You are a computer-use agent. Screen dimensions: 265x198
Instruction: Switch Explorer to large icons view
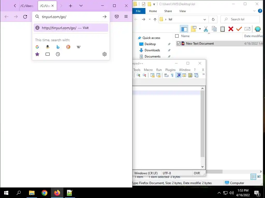(x=259, y=177)
